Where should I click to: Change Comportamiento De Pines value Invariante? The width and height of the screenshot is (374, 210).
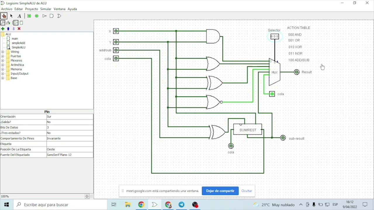(x=70, y=138)
